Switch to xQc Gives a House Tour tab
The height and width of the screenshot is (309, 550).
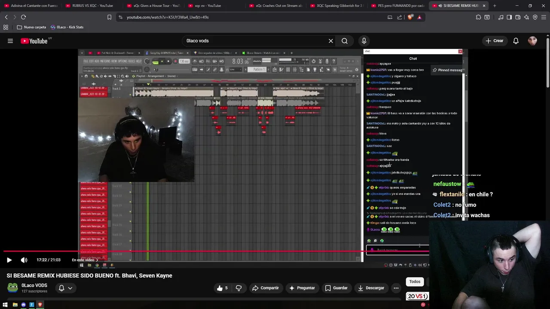[154, 6]
